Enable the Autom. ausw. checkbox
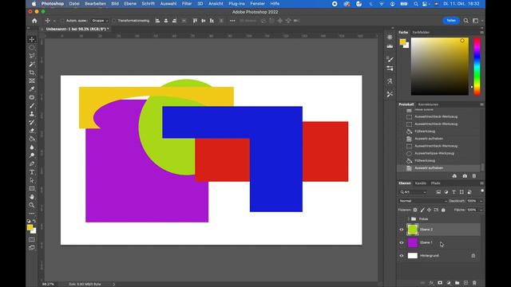 coord(62,21)
